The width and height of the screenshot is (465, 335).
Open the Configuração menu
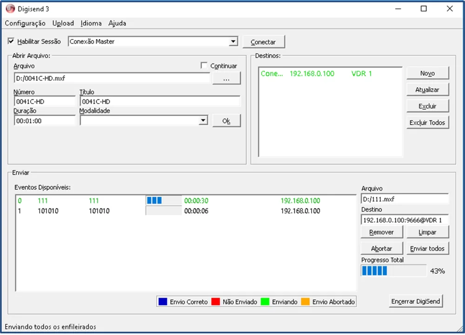click(x=25, y=23)
